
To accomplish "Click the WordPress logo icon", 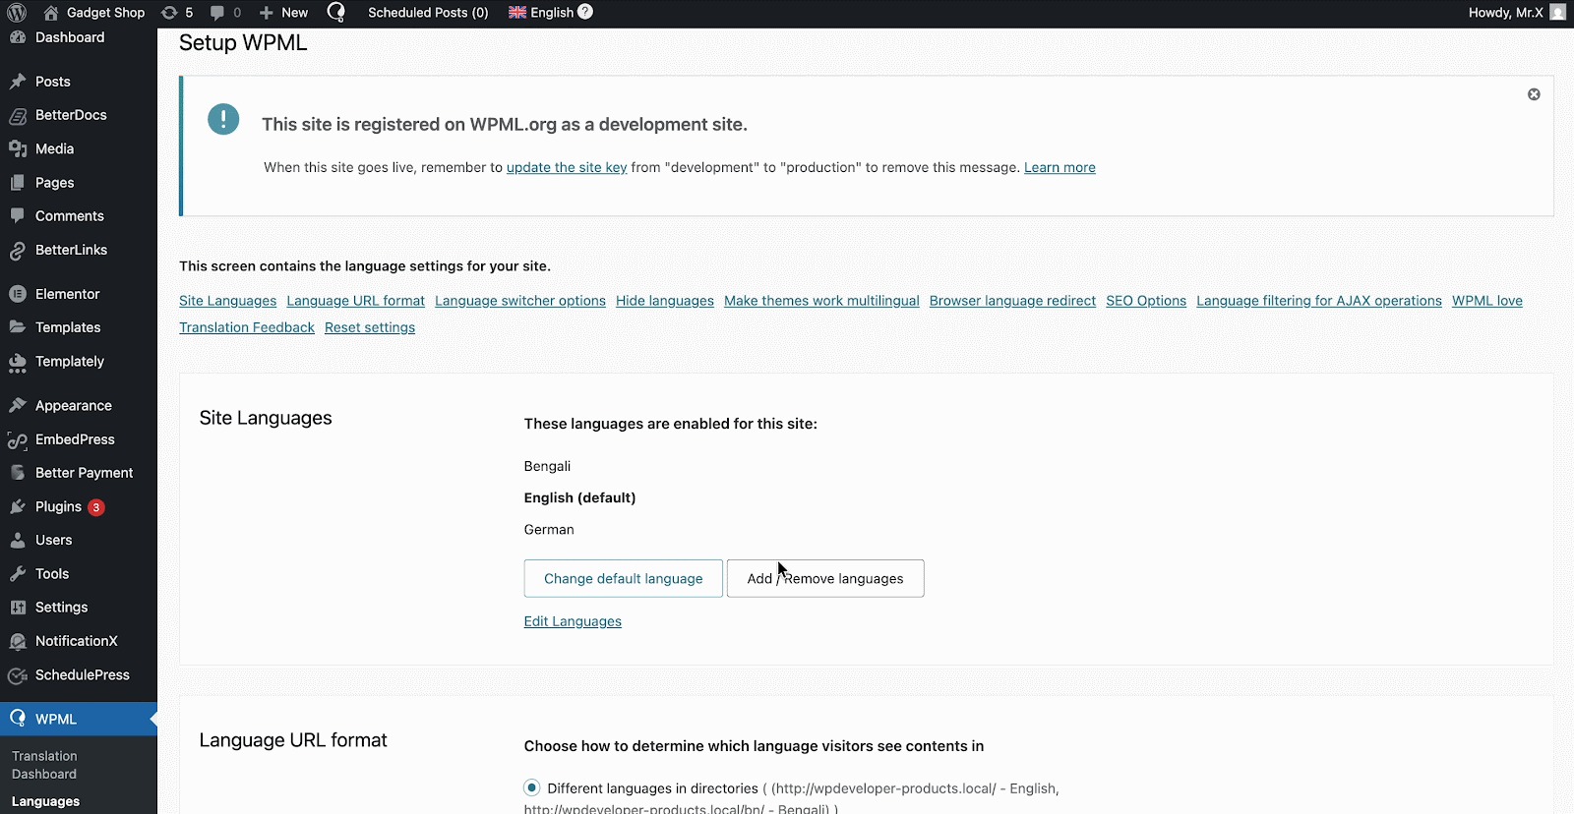I will (17, 13).
